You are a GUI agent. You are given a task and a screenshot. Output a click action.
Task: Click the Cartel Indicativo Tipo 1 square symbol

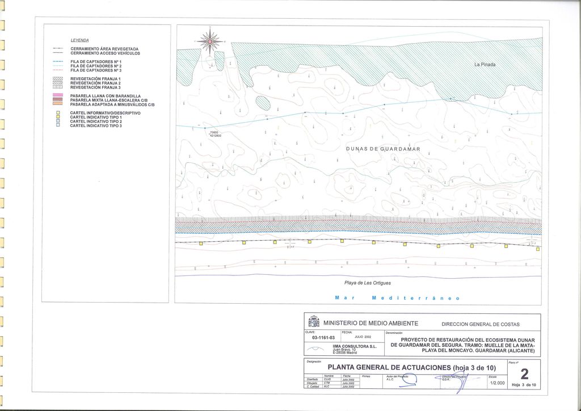click(58, 118)
